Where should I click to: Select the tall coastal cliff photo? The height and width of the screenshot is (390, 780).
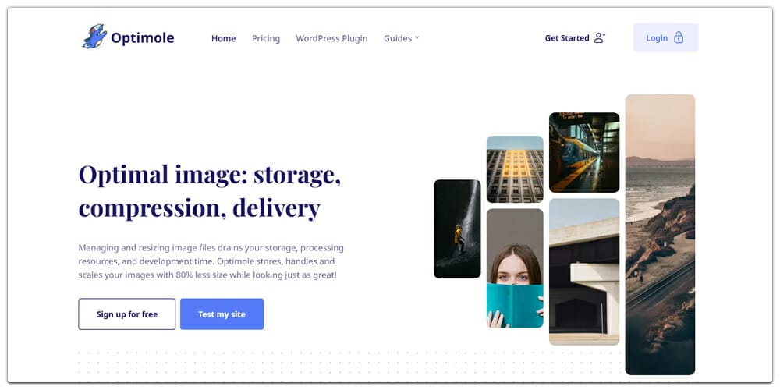[660, 234]
